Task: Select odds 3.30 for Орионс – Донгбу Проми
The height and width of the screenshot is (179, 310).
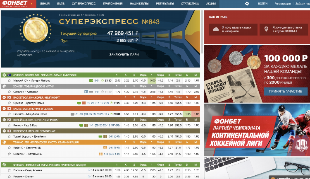Action: (126, 103)
